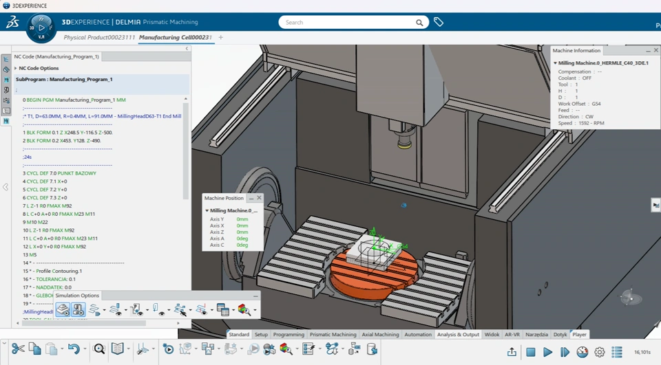The image size is (661, 365).
Task: Switch to the Analysis & Output tab
Action: click(459, 334)
